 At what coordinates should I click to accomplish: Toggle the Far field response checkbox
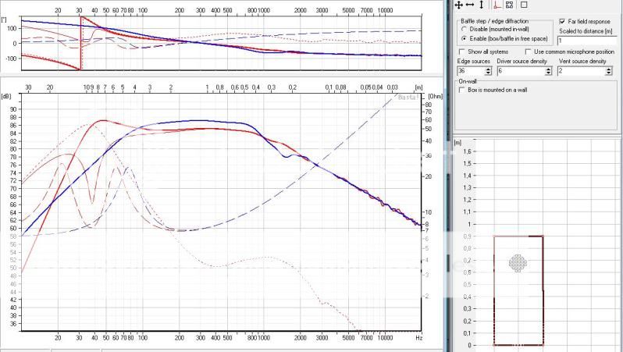tap(563, 22)
